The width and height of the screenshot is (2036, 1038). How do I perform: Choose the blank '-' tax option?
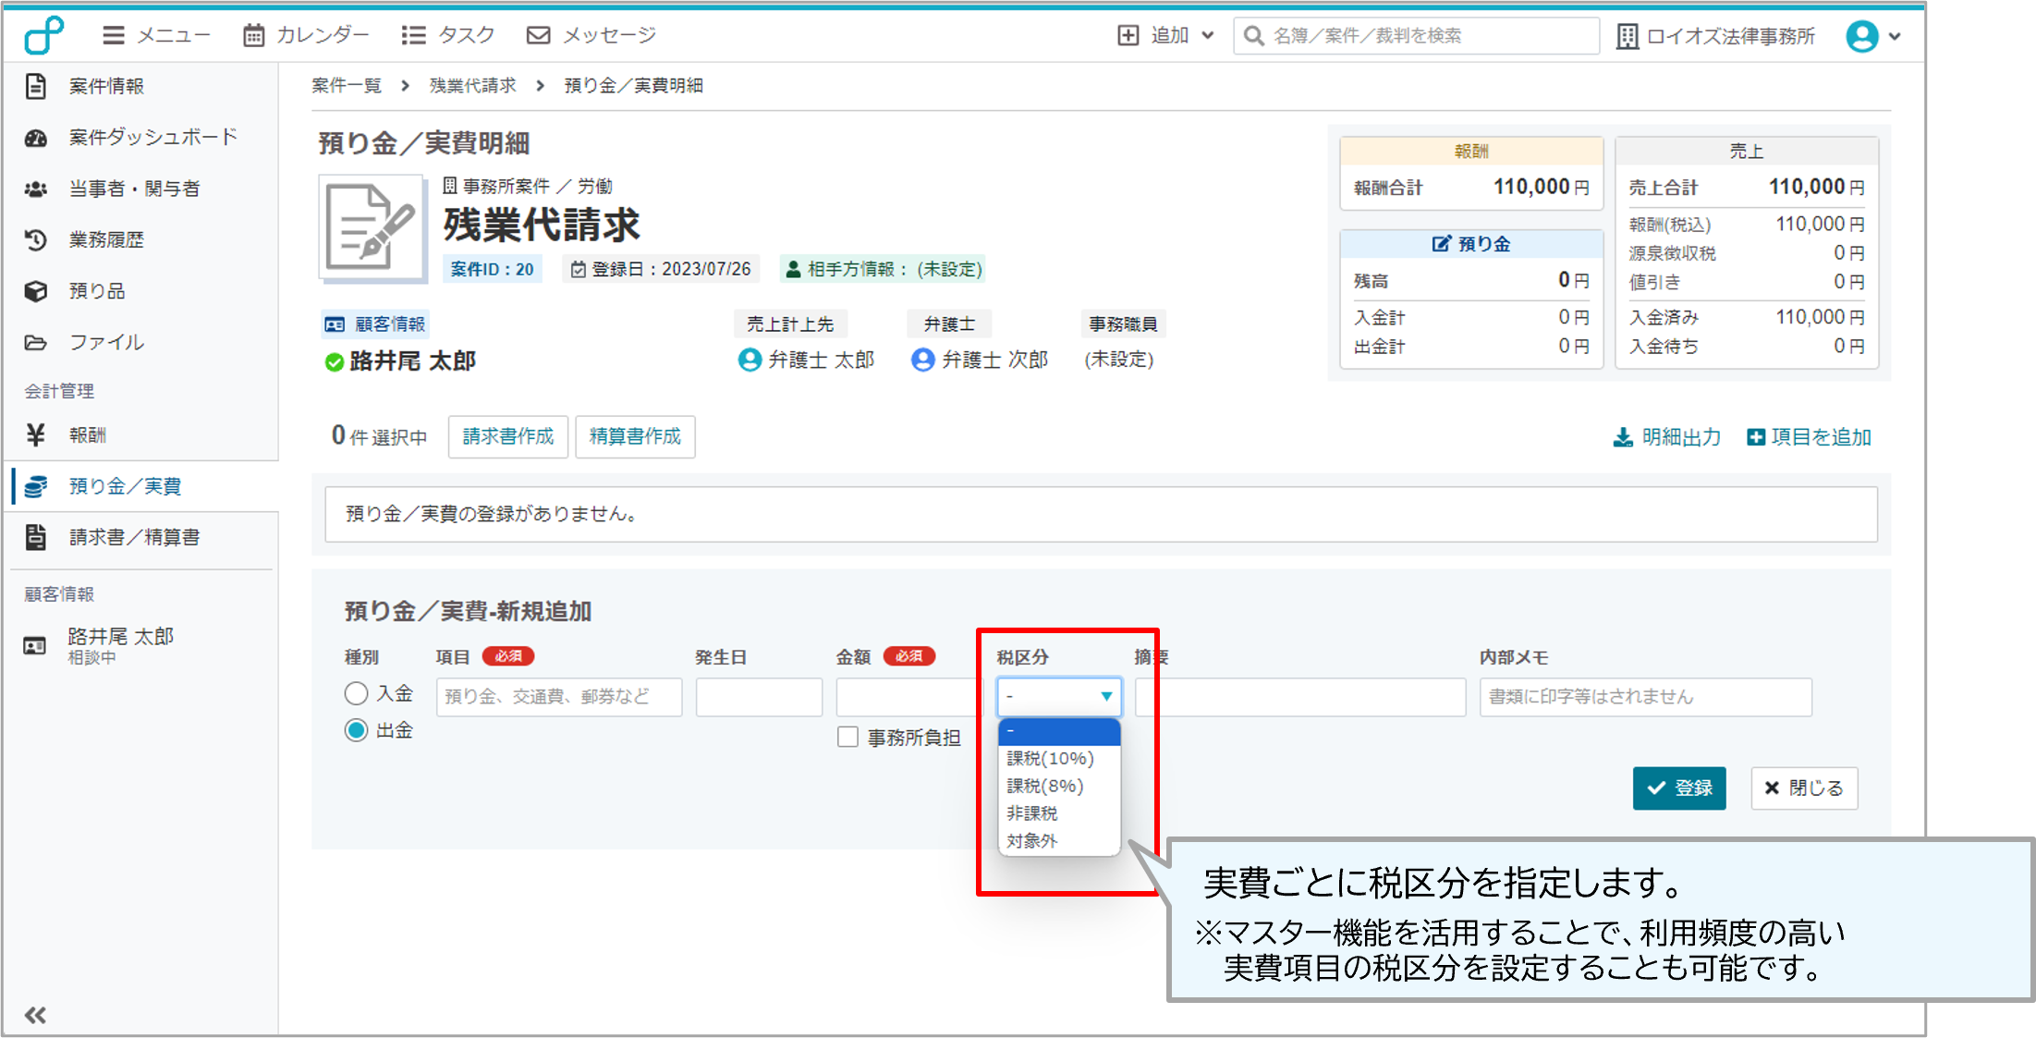pyautogui.click(x=1059, y=731)
